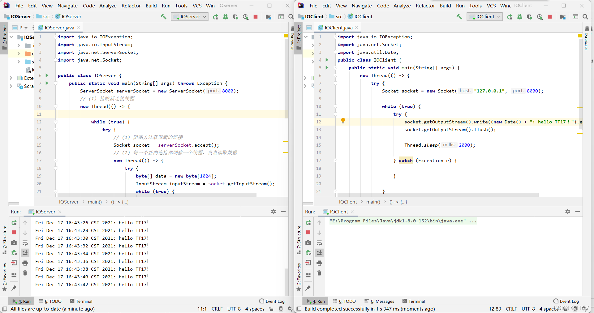Click UTF-8 encoding in IOClient status bar
The width and height of the screenshot is (594, 313).
(x=528, y=309)
